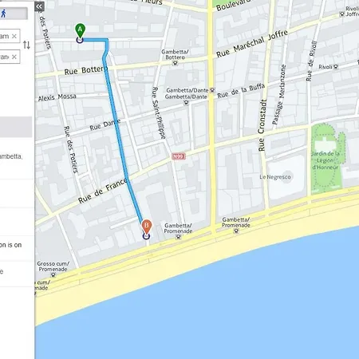Image resolution: width=359 pixels, height=359 pixels.
Task: Click the N99 road shield
Action: (179, 156)
